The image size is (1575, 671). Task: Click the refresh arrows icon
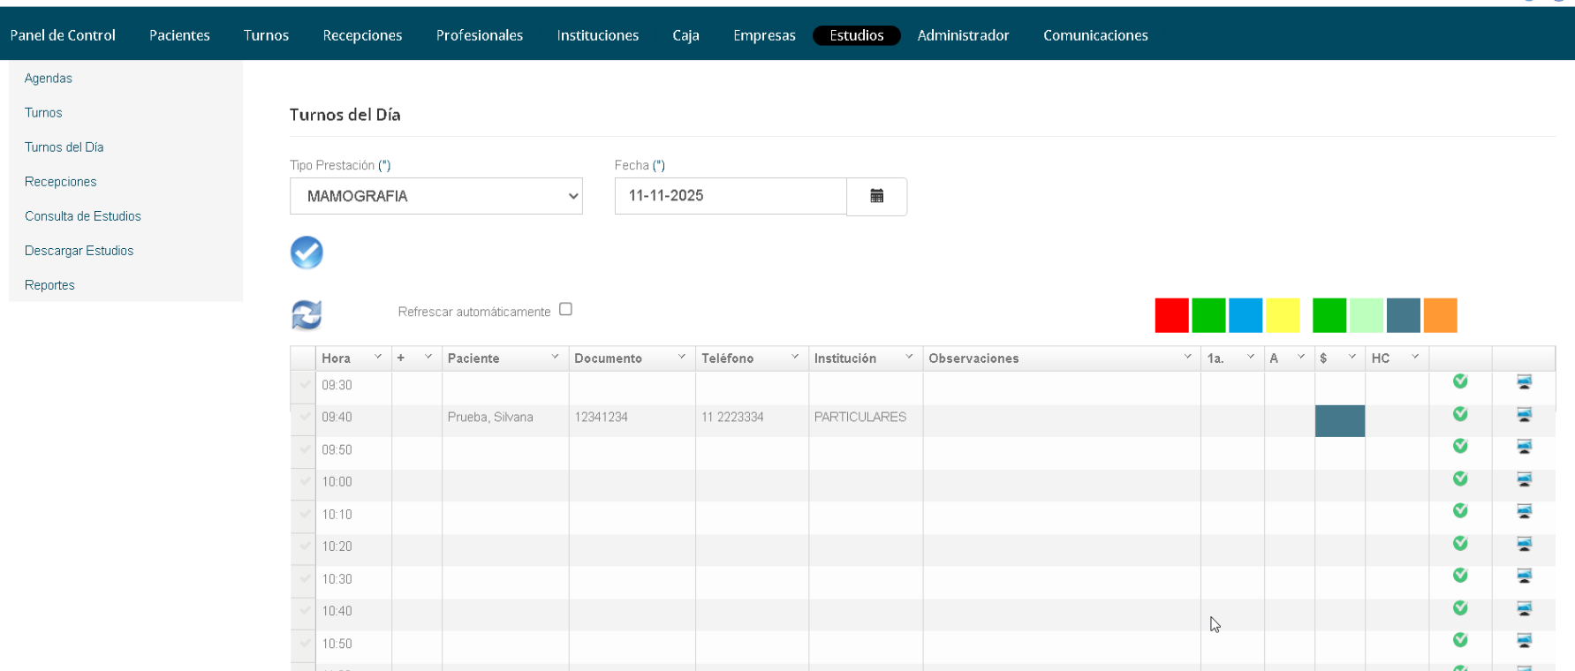point(307,314)
